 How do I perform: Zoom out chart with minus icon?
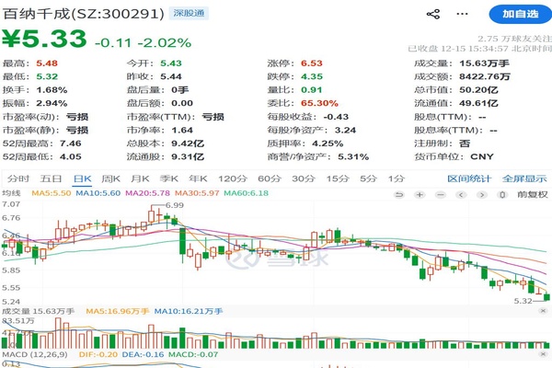[x=441, y=195]
